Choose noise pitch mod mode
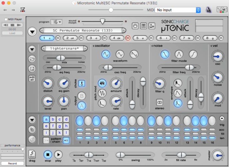The width and height of the screenshot is (229, 167). [102, 83]
